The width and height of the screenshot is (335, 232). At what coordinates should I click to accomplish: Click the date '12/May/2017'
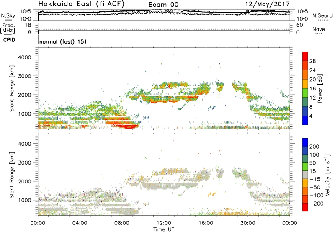click(267, 4)
